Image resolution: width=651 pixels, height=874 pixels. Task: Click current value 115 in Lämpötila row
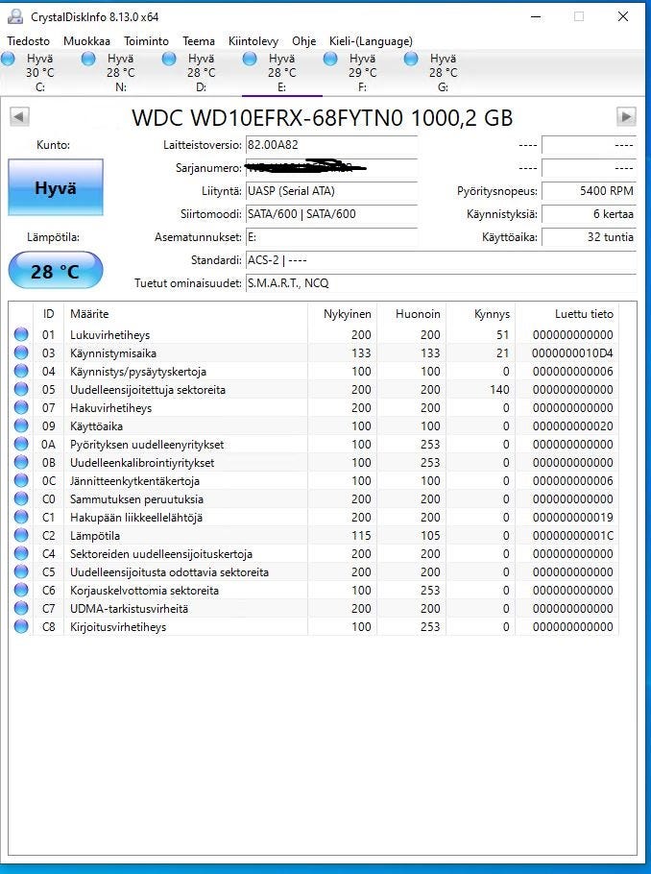click(x=361, y=535)
